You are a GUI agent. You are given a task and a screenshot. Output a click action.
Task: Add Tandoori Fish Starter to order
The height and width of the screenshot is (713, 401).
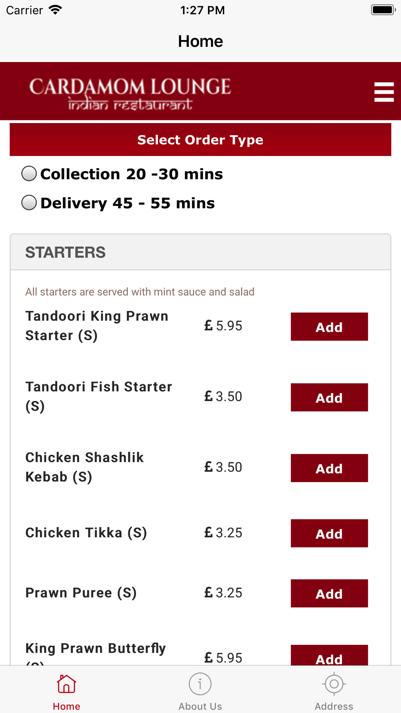329,397
